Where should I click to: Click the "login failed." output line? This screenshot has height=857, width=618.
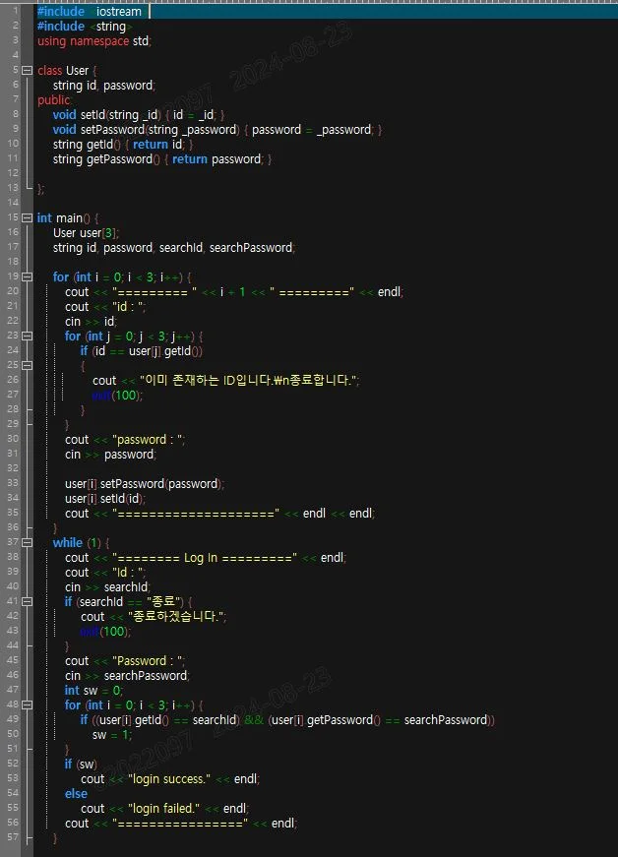point(164,809)
